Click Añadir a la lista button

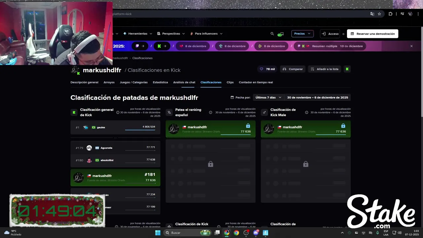(x=325, y=69)
